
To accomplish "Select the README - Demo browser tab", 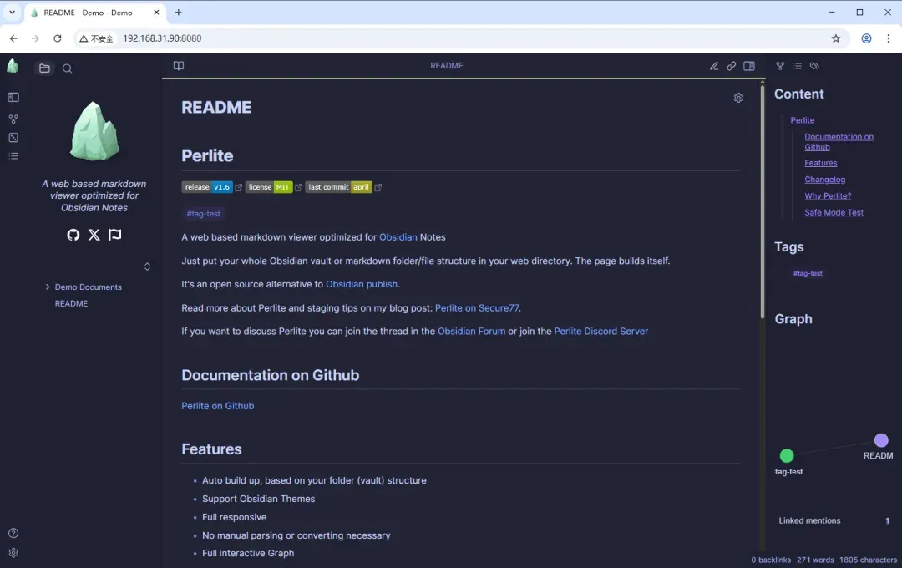I will (x=95, y=13).
